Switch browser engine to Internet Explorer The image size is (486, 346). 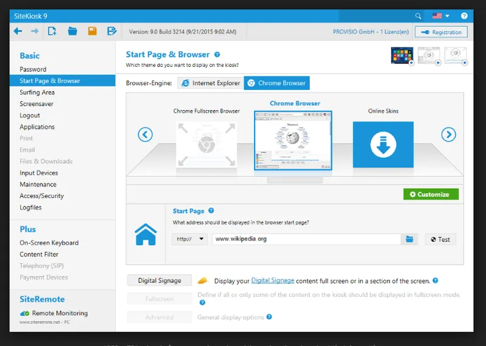pos(211,83)
